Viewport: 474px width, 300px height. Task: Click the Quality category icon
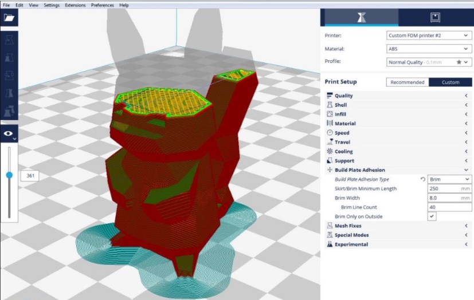pos(330,96)
